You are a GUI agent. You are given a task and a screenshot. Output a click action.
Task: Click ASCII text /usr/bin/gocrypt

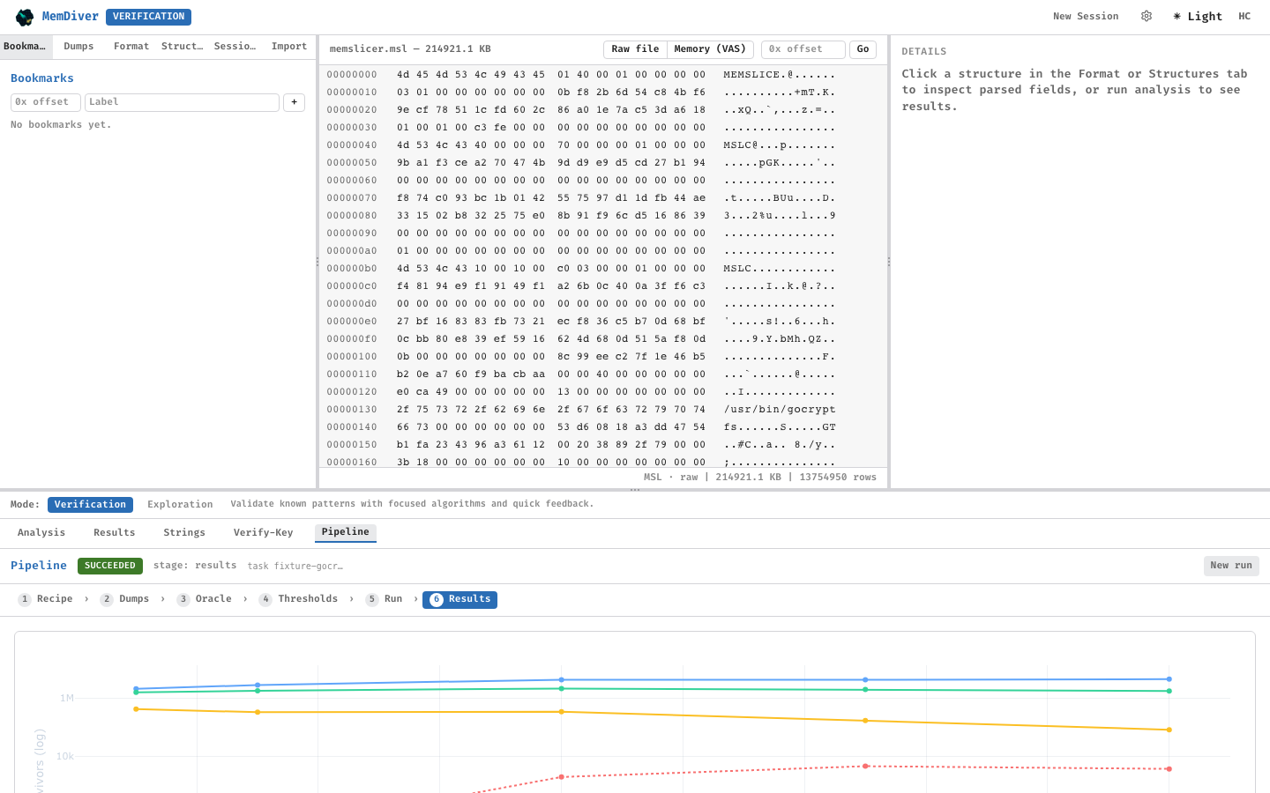coord(780,410)
